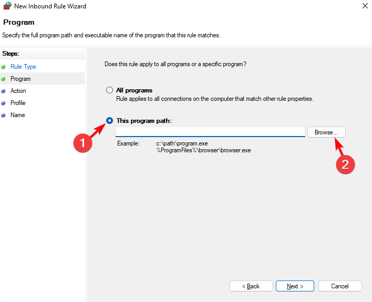
Task: Click the green bullet beside Rule Type
Action: point(4,67)
